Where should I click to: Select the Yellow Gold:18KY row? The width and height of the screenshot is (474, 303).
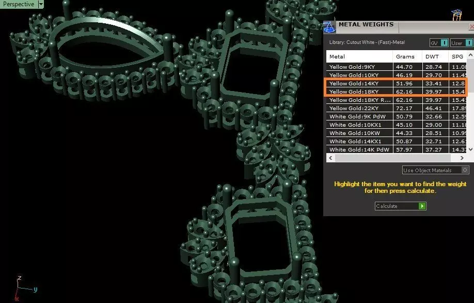397,92
